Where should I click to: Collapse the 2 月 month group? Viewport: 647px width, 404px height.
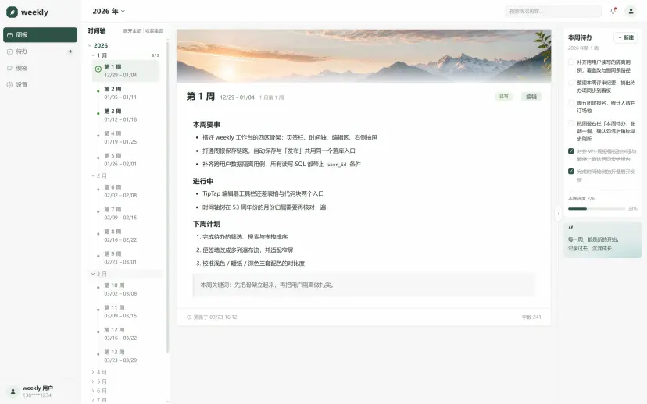point(93,175)
